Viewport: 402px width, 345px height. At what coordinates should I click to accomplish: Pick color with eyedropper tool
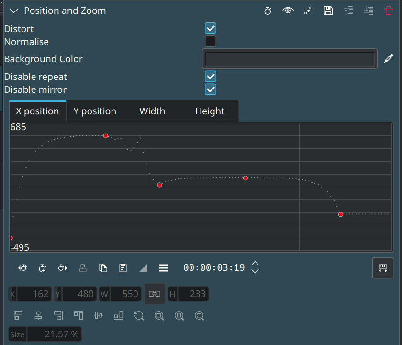click(x=389, y=58)
